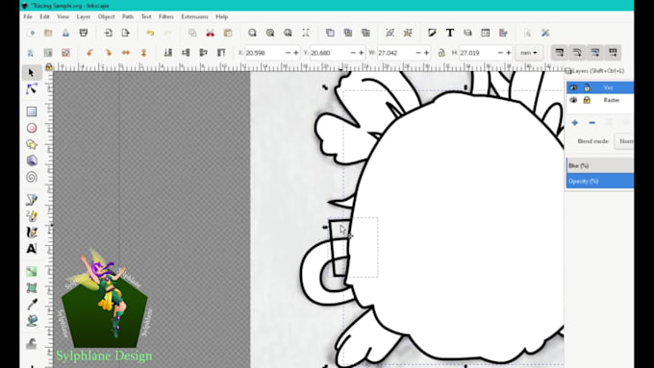Open Align and Distribute dialog icon
The image size is (654, 368).
click(503, 33)
